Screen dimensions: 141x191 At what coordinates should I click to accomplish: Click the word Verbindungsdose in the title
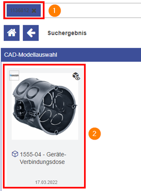pyautogui.click(x=42, y=162)
